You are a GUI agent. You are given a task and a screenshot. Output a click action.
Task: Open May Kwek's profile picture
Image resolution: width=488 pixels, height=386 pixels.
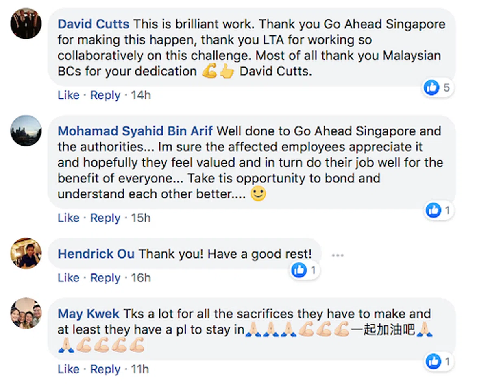[x=26, y=314]
